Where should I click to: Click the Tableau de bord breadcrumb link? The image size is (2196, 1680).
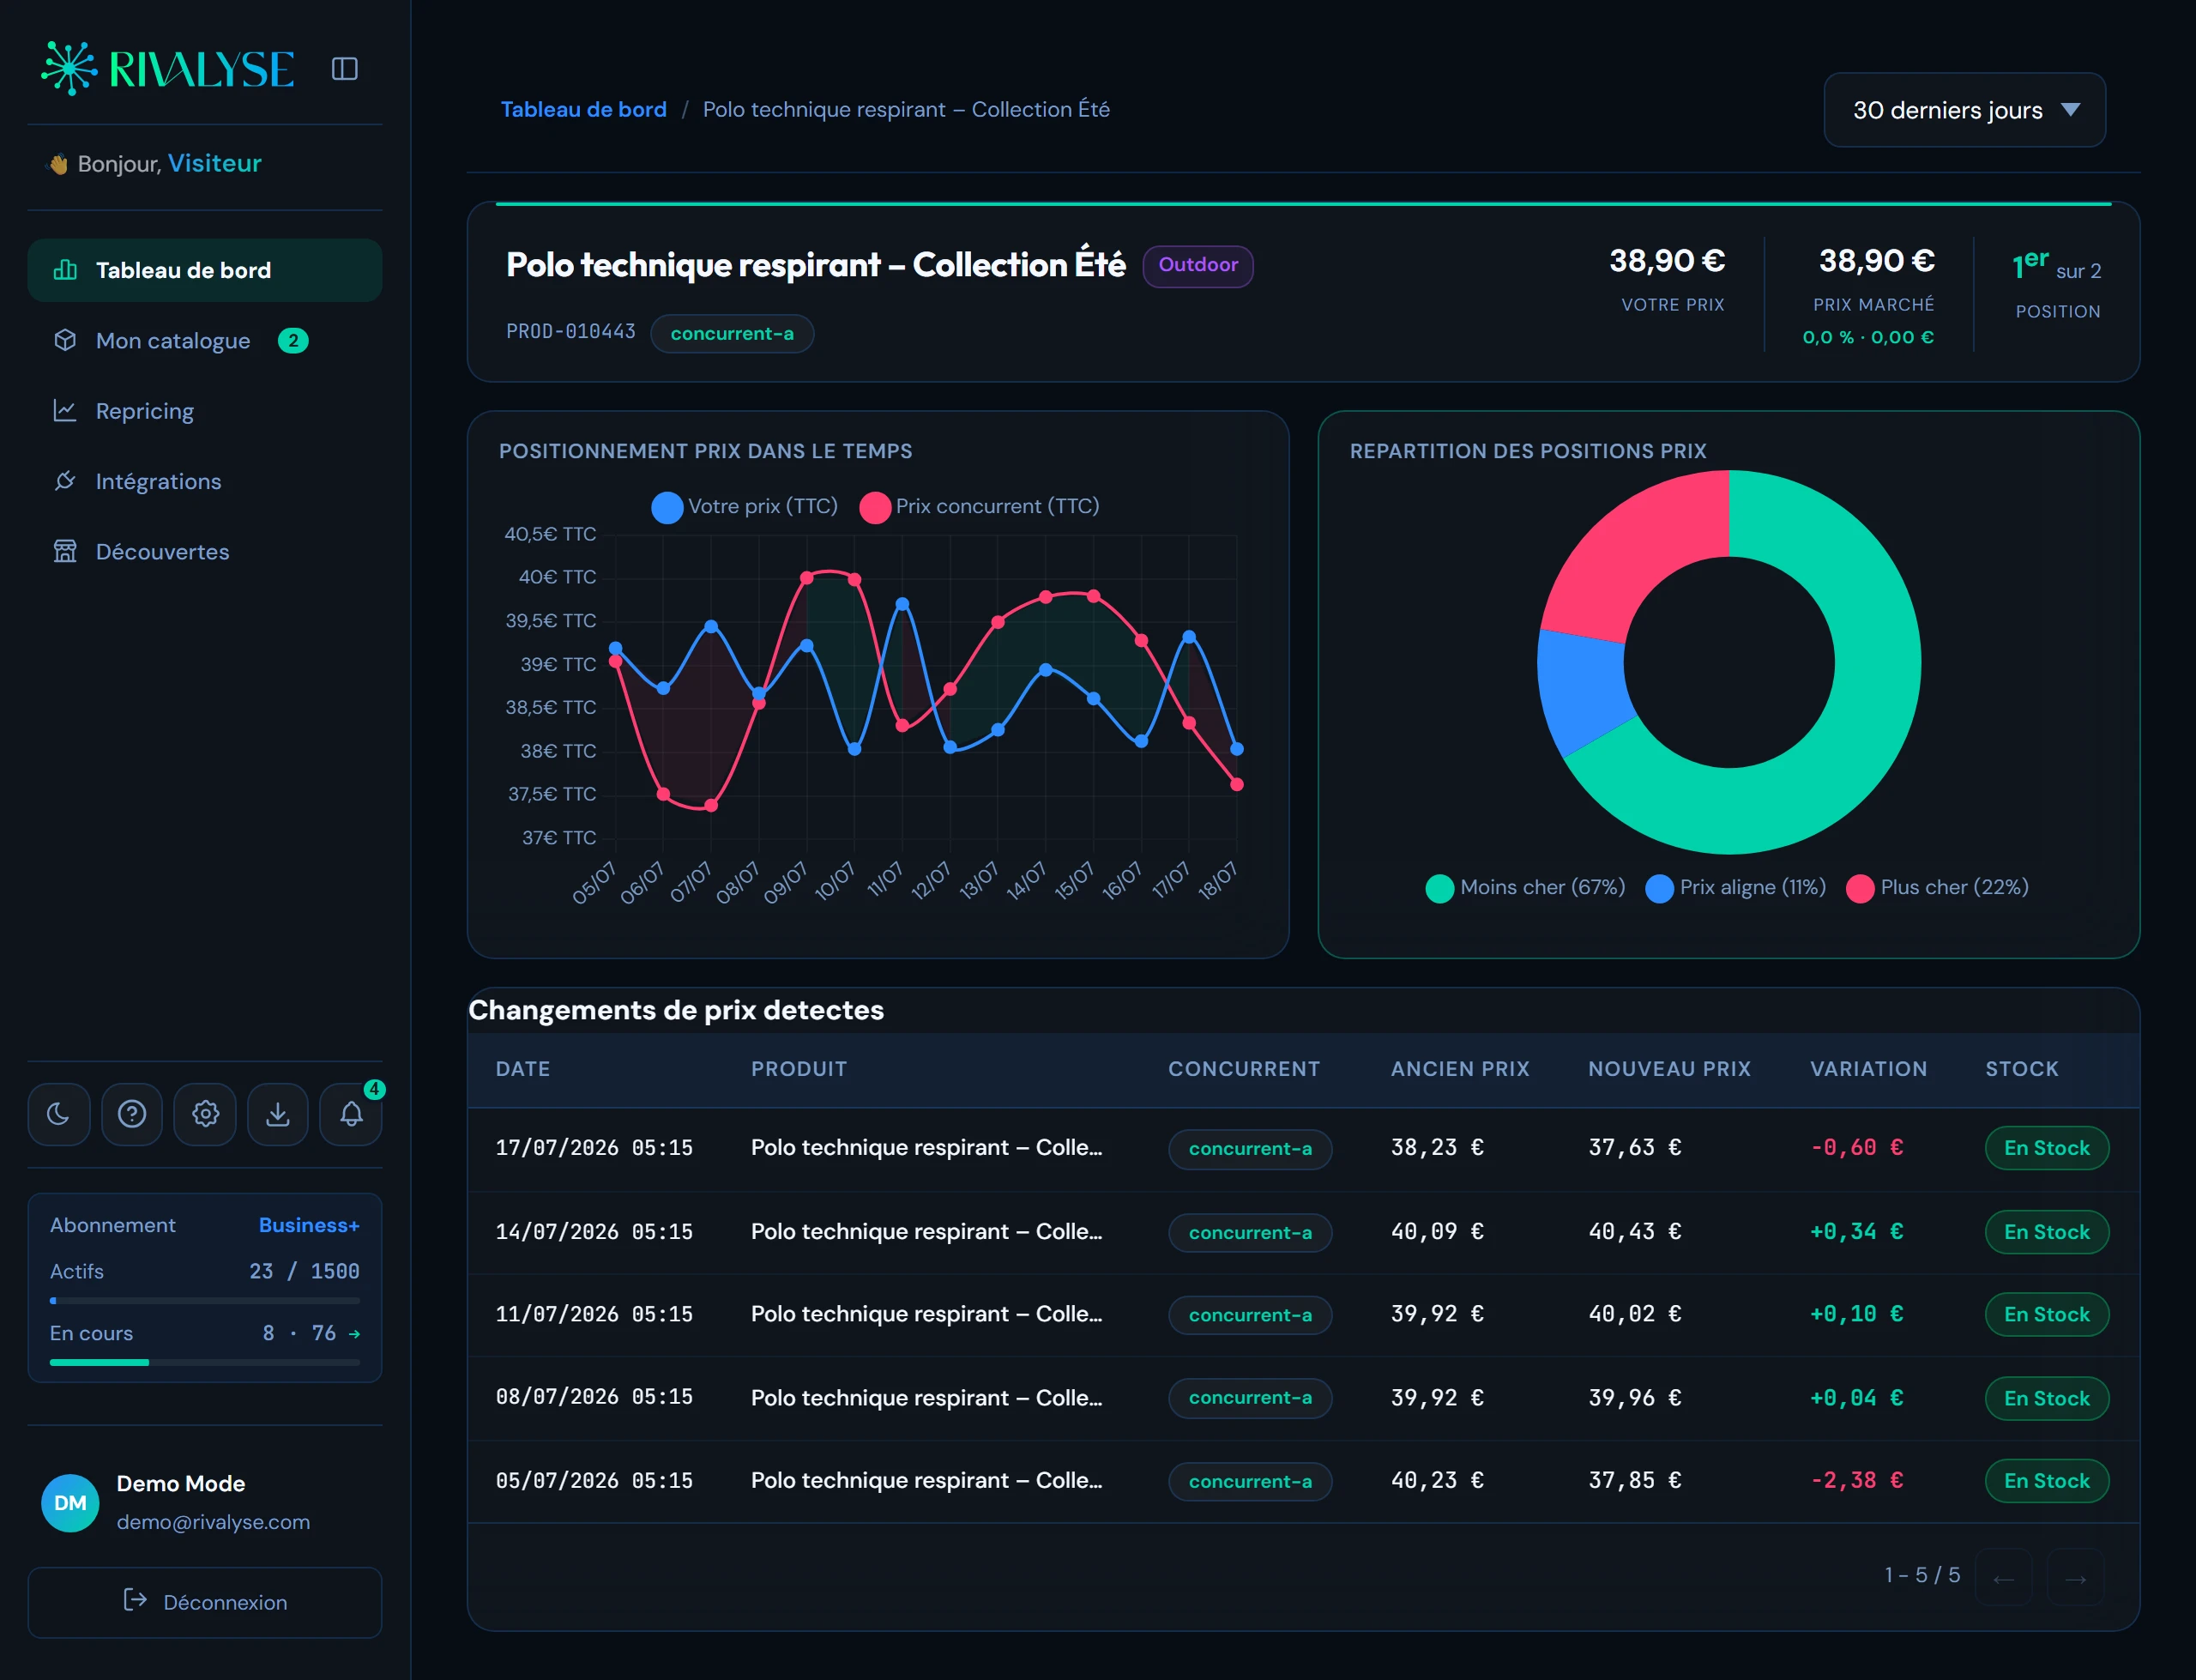583,109
